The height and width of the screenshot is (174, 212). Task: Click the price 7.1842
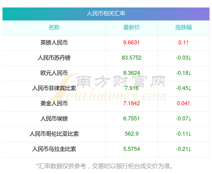click(x=131, y=103)
